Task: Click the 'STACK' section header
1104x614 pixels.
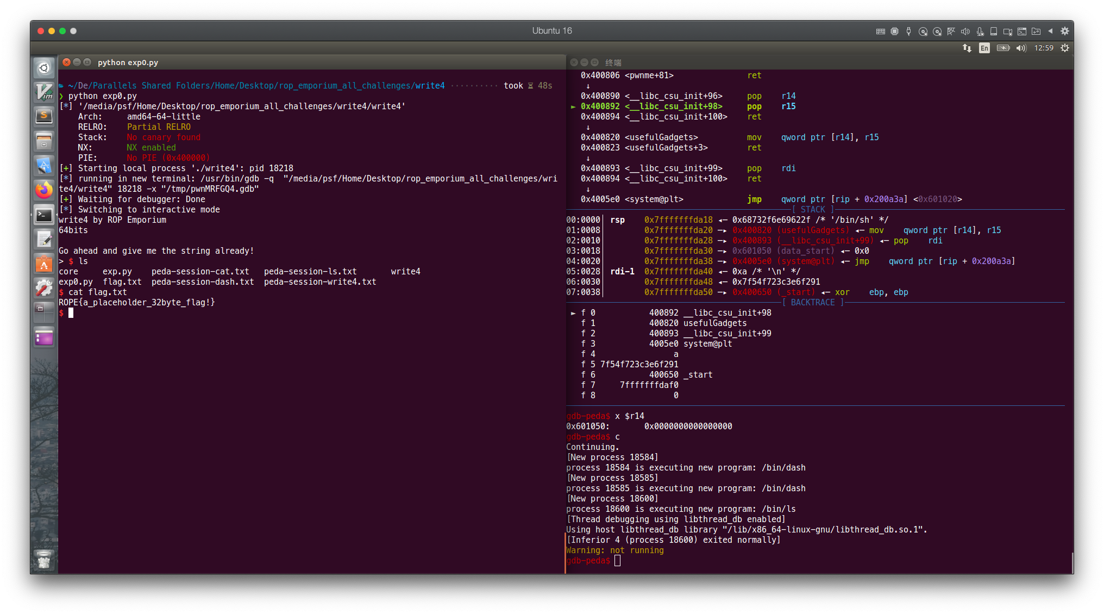Action: pyautogui.click(x=813, y=209)
